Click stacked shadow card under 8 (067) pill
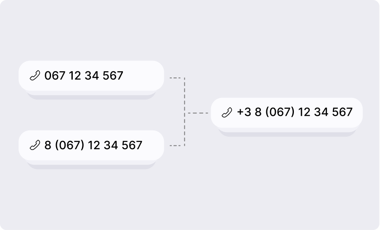Image resolution: width=380 pixels, height=230 pixels. coord(92,165)
